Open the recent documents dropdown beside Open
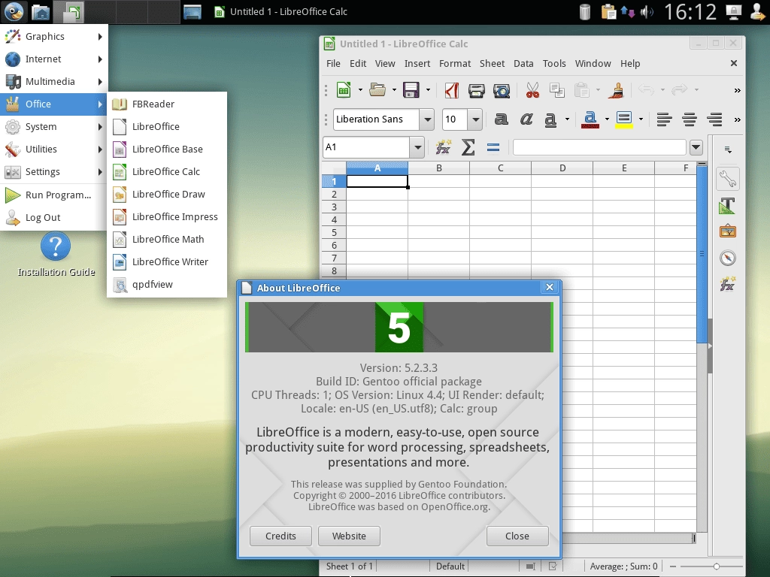The height and width of the screenshot is (577, 770). click(394, 90)
